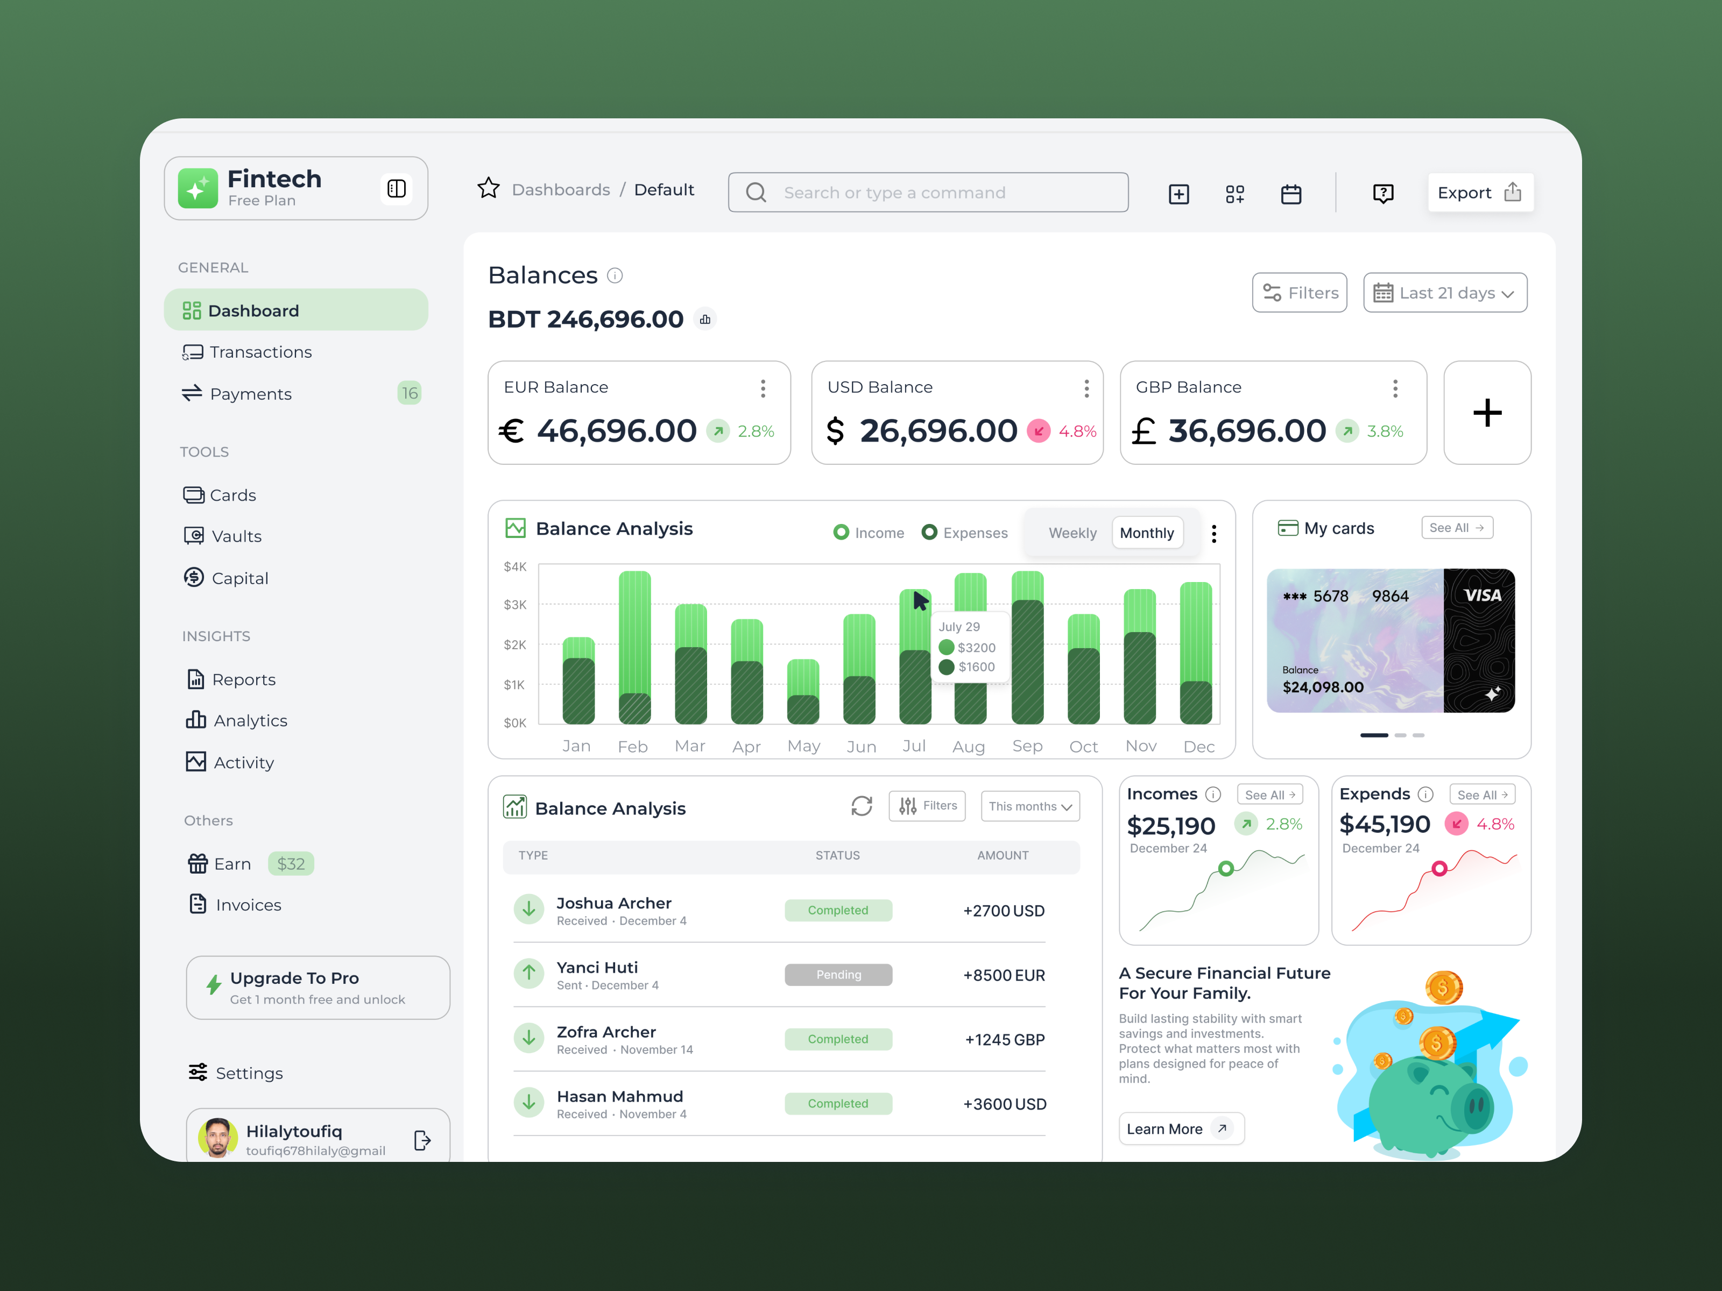Click the Hilalytoufiq profile avatar
Image resolution: width=1722 pixels, height=1291 pixels.
217,1138
